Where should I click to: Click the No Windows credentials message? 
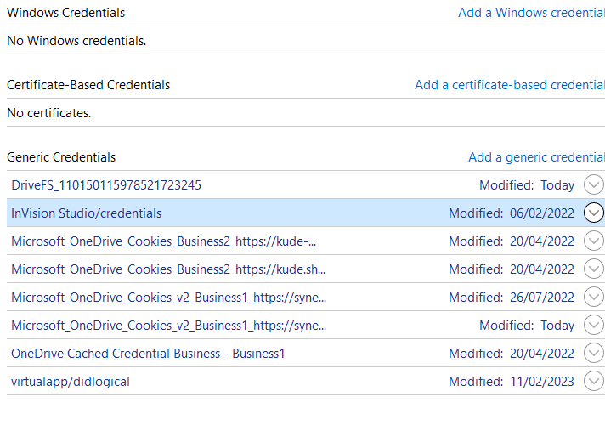coord(76,41)
